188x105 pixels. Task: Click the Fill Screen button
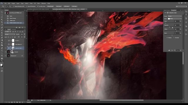point(67,6)
